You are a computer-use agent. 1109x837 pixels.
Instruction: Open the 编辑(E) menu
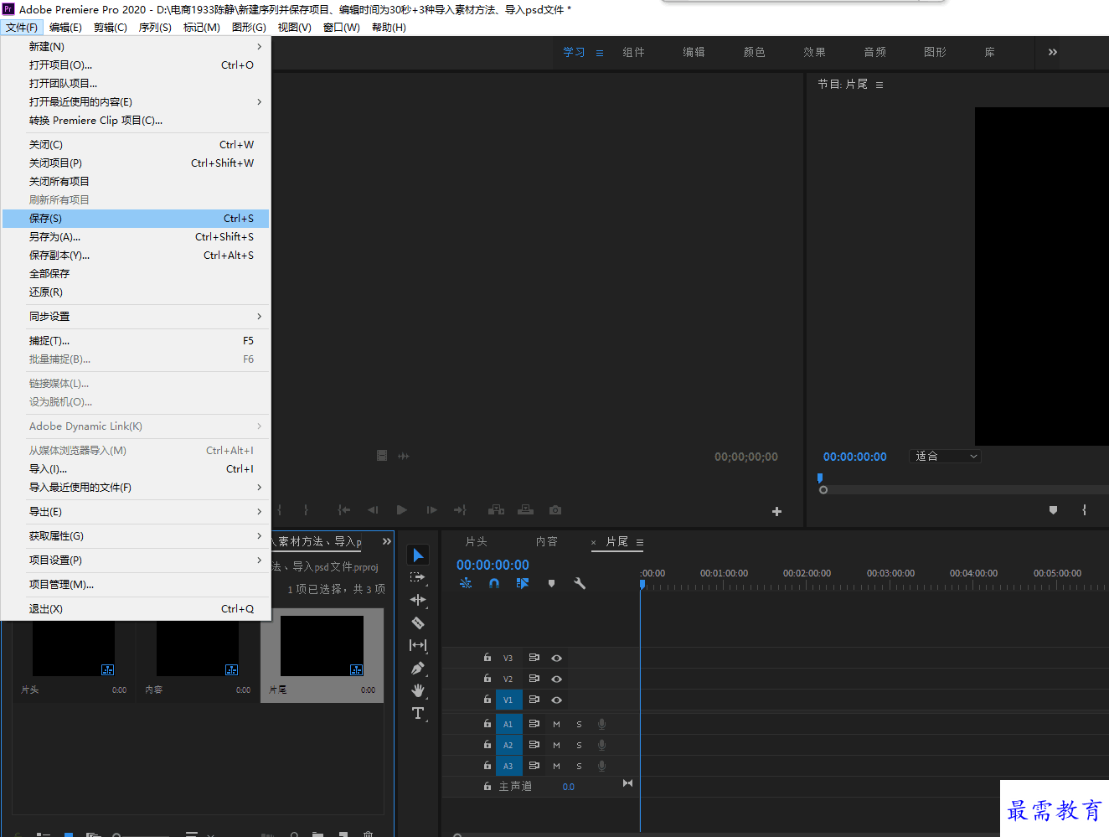tap(65, 28)
